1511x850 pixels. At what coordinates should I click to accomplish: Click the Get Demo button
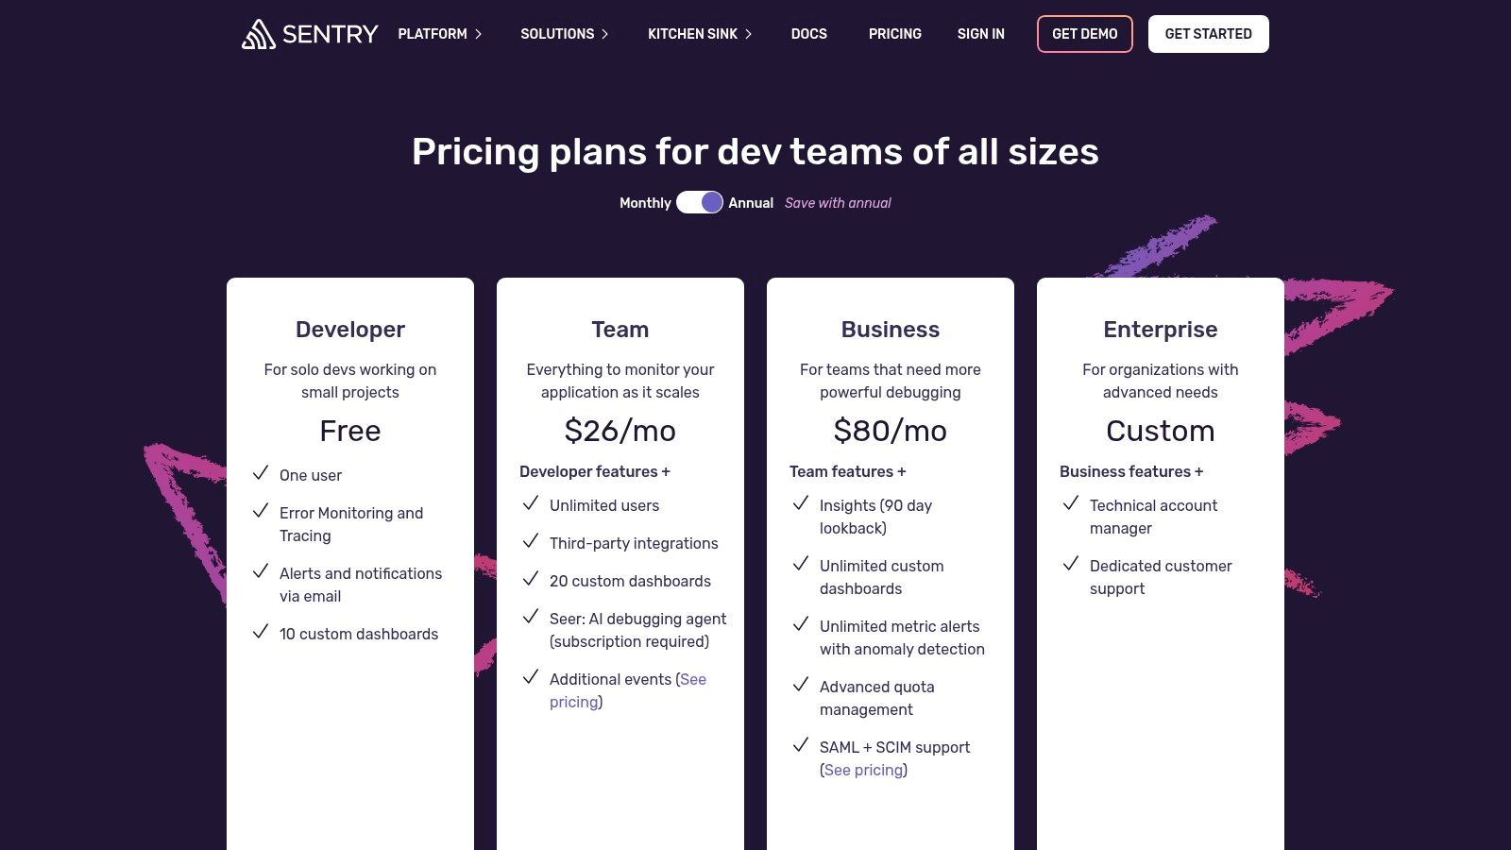coord(1084,34)
